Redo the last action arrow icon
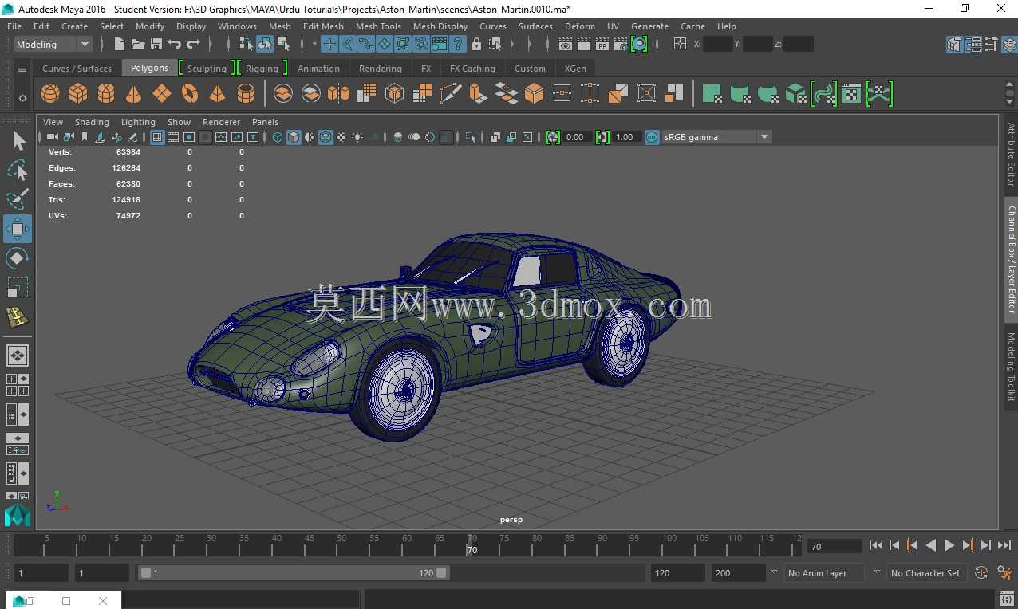Image resolution: width=1018 pixels, height=609 pixels. (193, 44)
